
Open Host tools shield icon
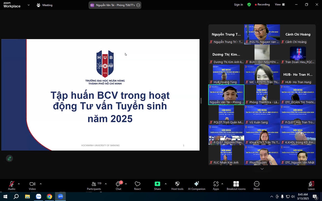[177, 185]
